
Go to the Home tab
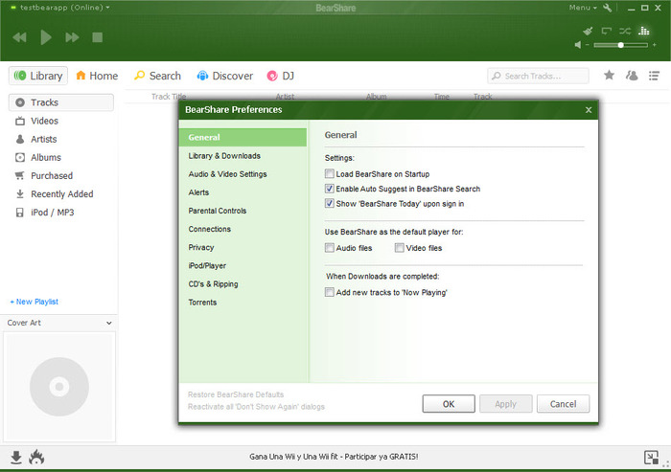[97, 76]
